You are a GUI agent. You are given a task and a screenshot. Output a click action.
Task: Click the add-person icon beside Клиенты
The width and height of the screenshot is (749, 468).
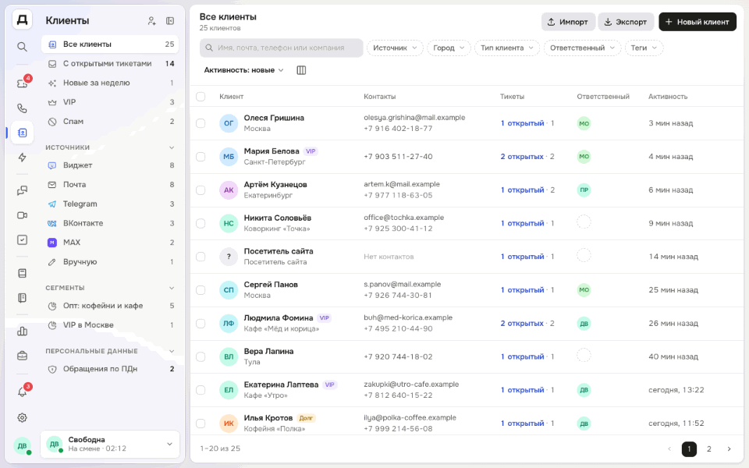tap(151, 21)
